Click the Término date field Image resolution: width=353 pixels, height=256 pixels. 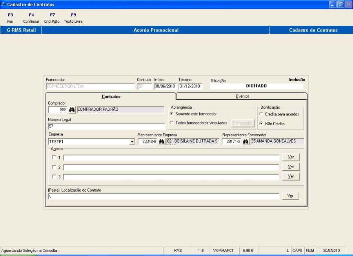(190, 87)
